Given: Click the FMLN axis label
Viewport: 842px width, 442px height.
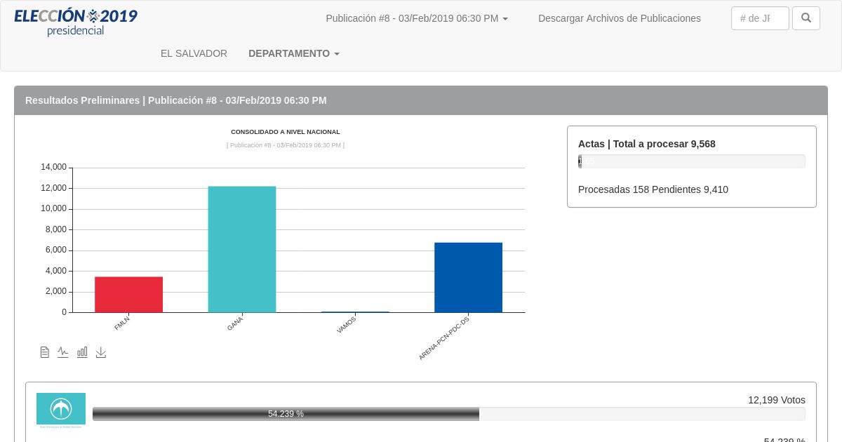Looking at the screenshot, I should coord(122,323).
